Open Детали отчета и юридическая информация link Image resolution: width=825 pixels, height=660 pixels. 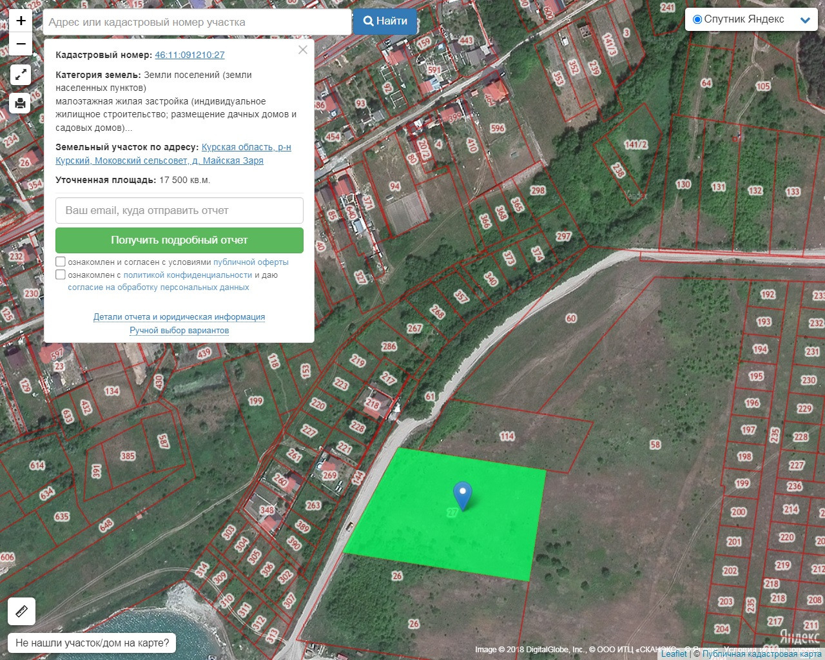(x=179, y=317)
